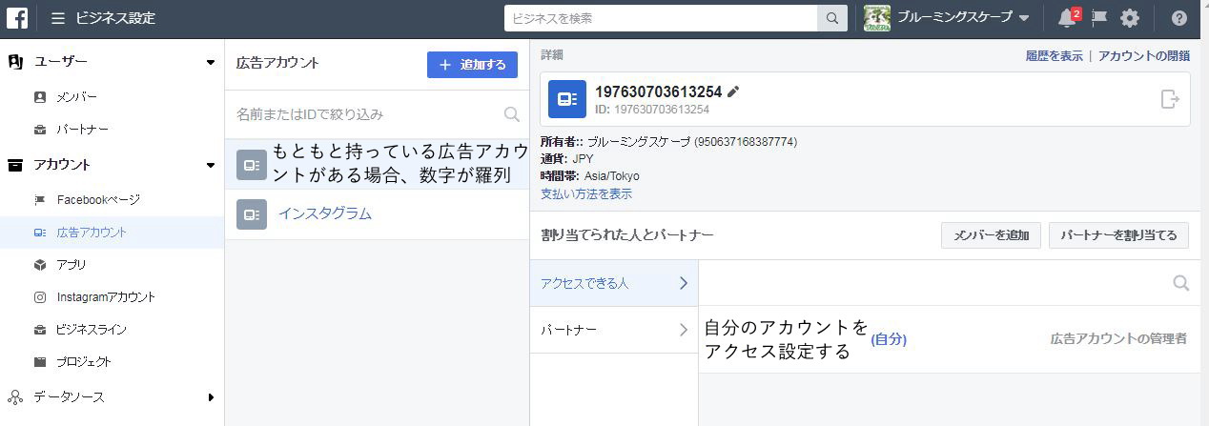Click 履歴を表示 link

[1055, 56]
